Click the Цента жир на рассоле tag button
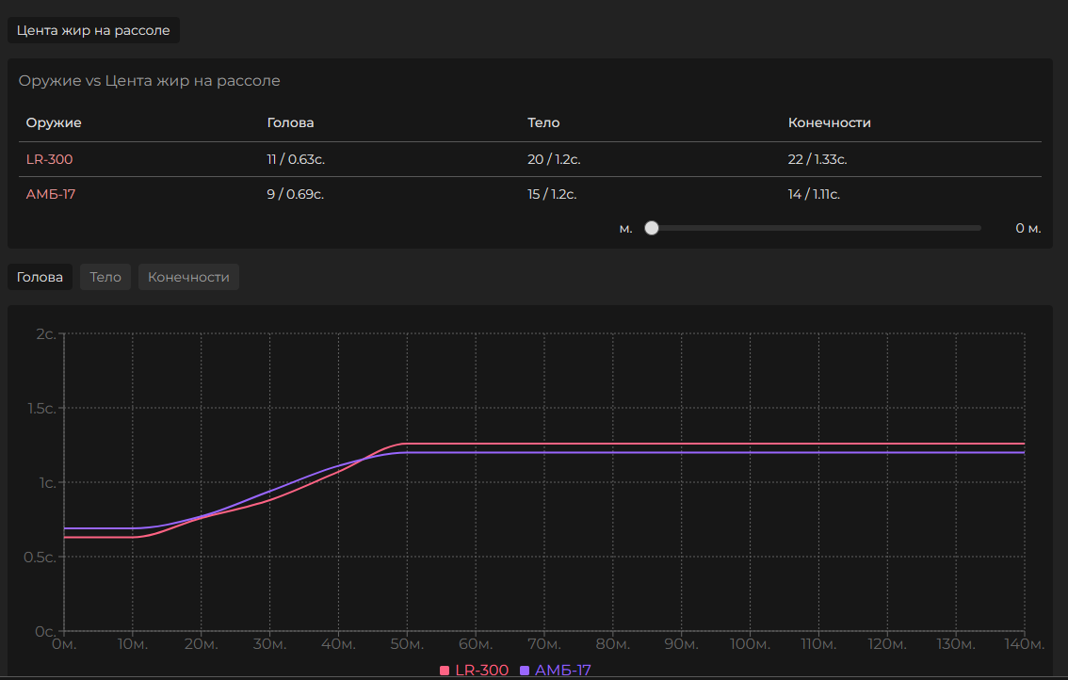Image resolution: width=1068 pixels, height=680 pixels. click(x=93, y=30)
